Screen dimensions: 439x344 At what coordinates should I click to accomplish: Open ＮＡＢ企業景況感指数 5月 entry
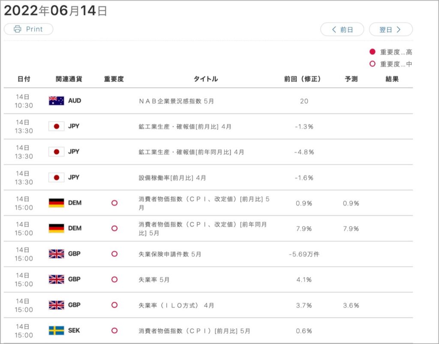click(x=176, y=101)
